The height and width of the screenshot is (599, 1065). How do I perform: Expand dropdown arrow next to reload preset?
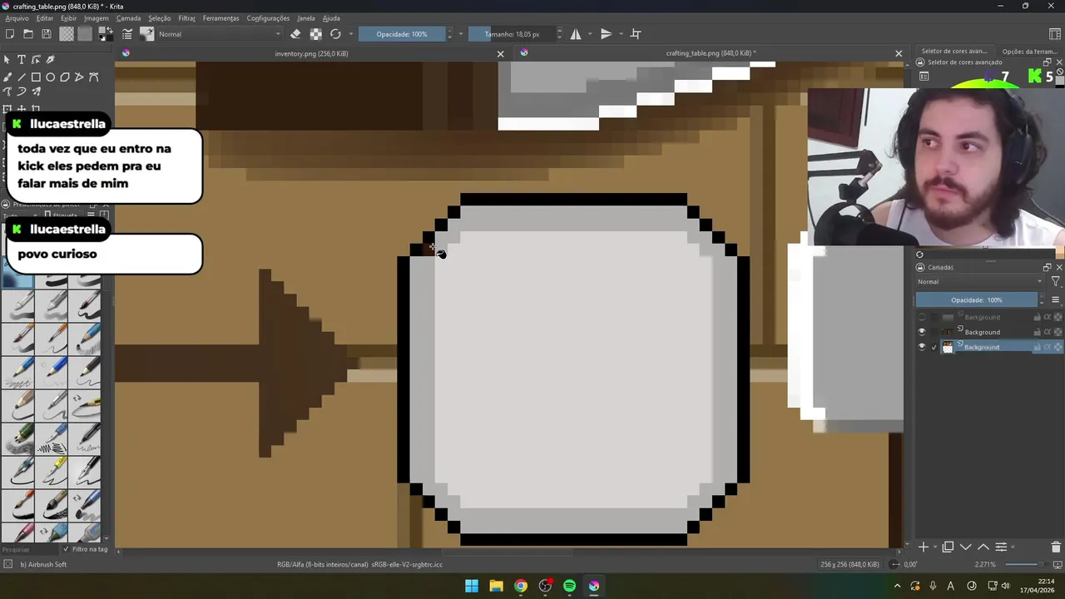pyautogui.click(x=350, y=34)
